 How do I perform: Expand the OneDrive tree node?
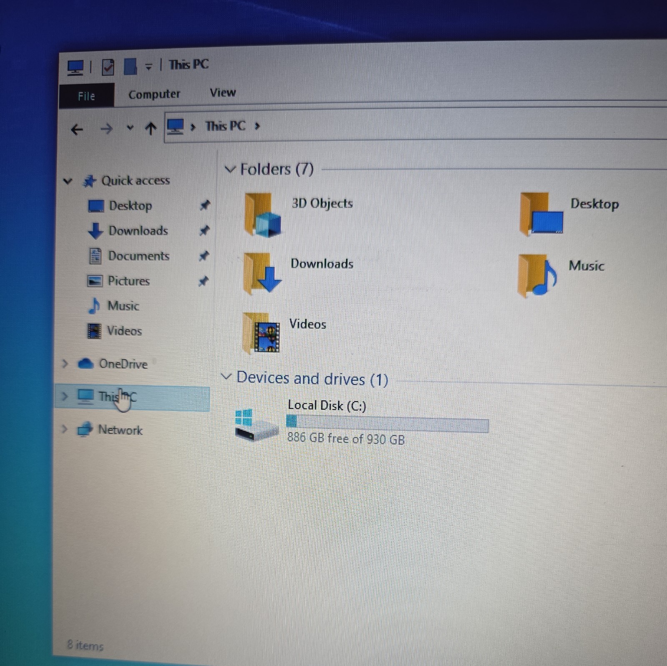[x=65, y=364]
